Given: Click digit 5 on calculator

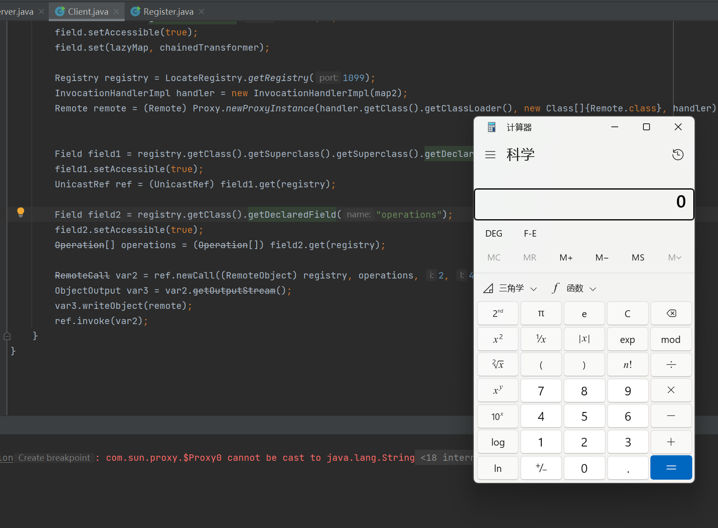Looking at the screenshot, I should click(584, 417).
